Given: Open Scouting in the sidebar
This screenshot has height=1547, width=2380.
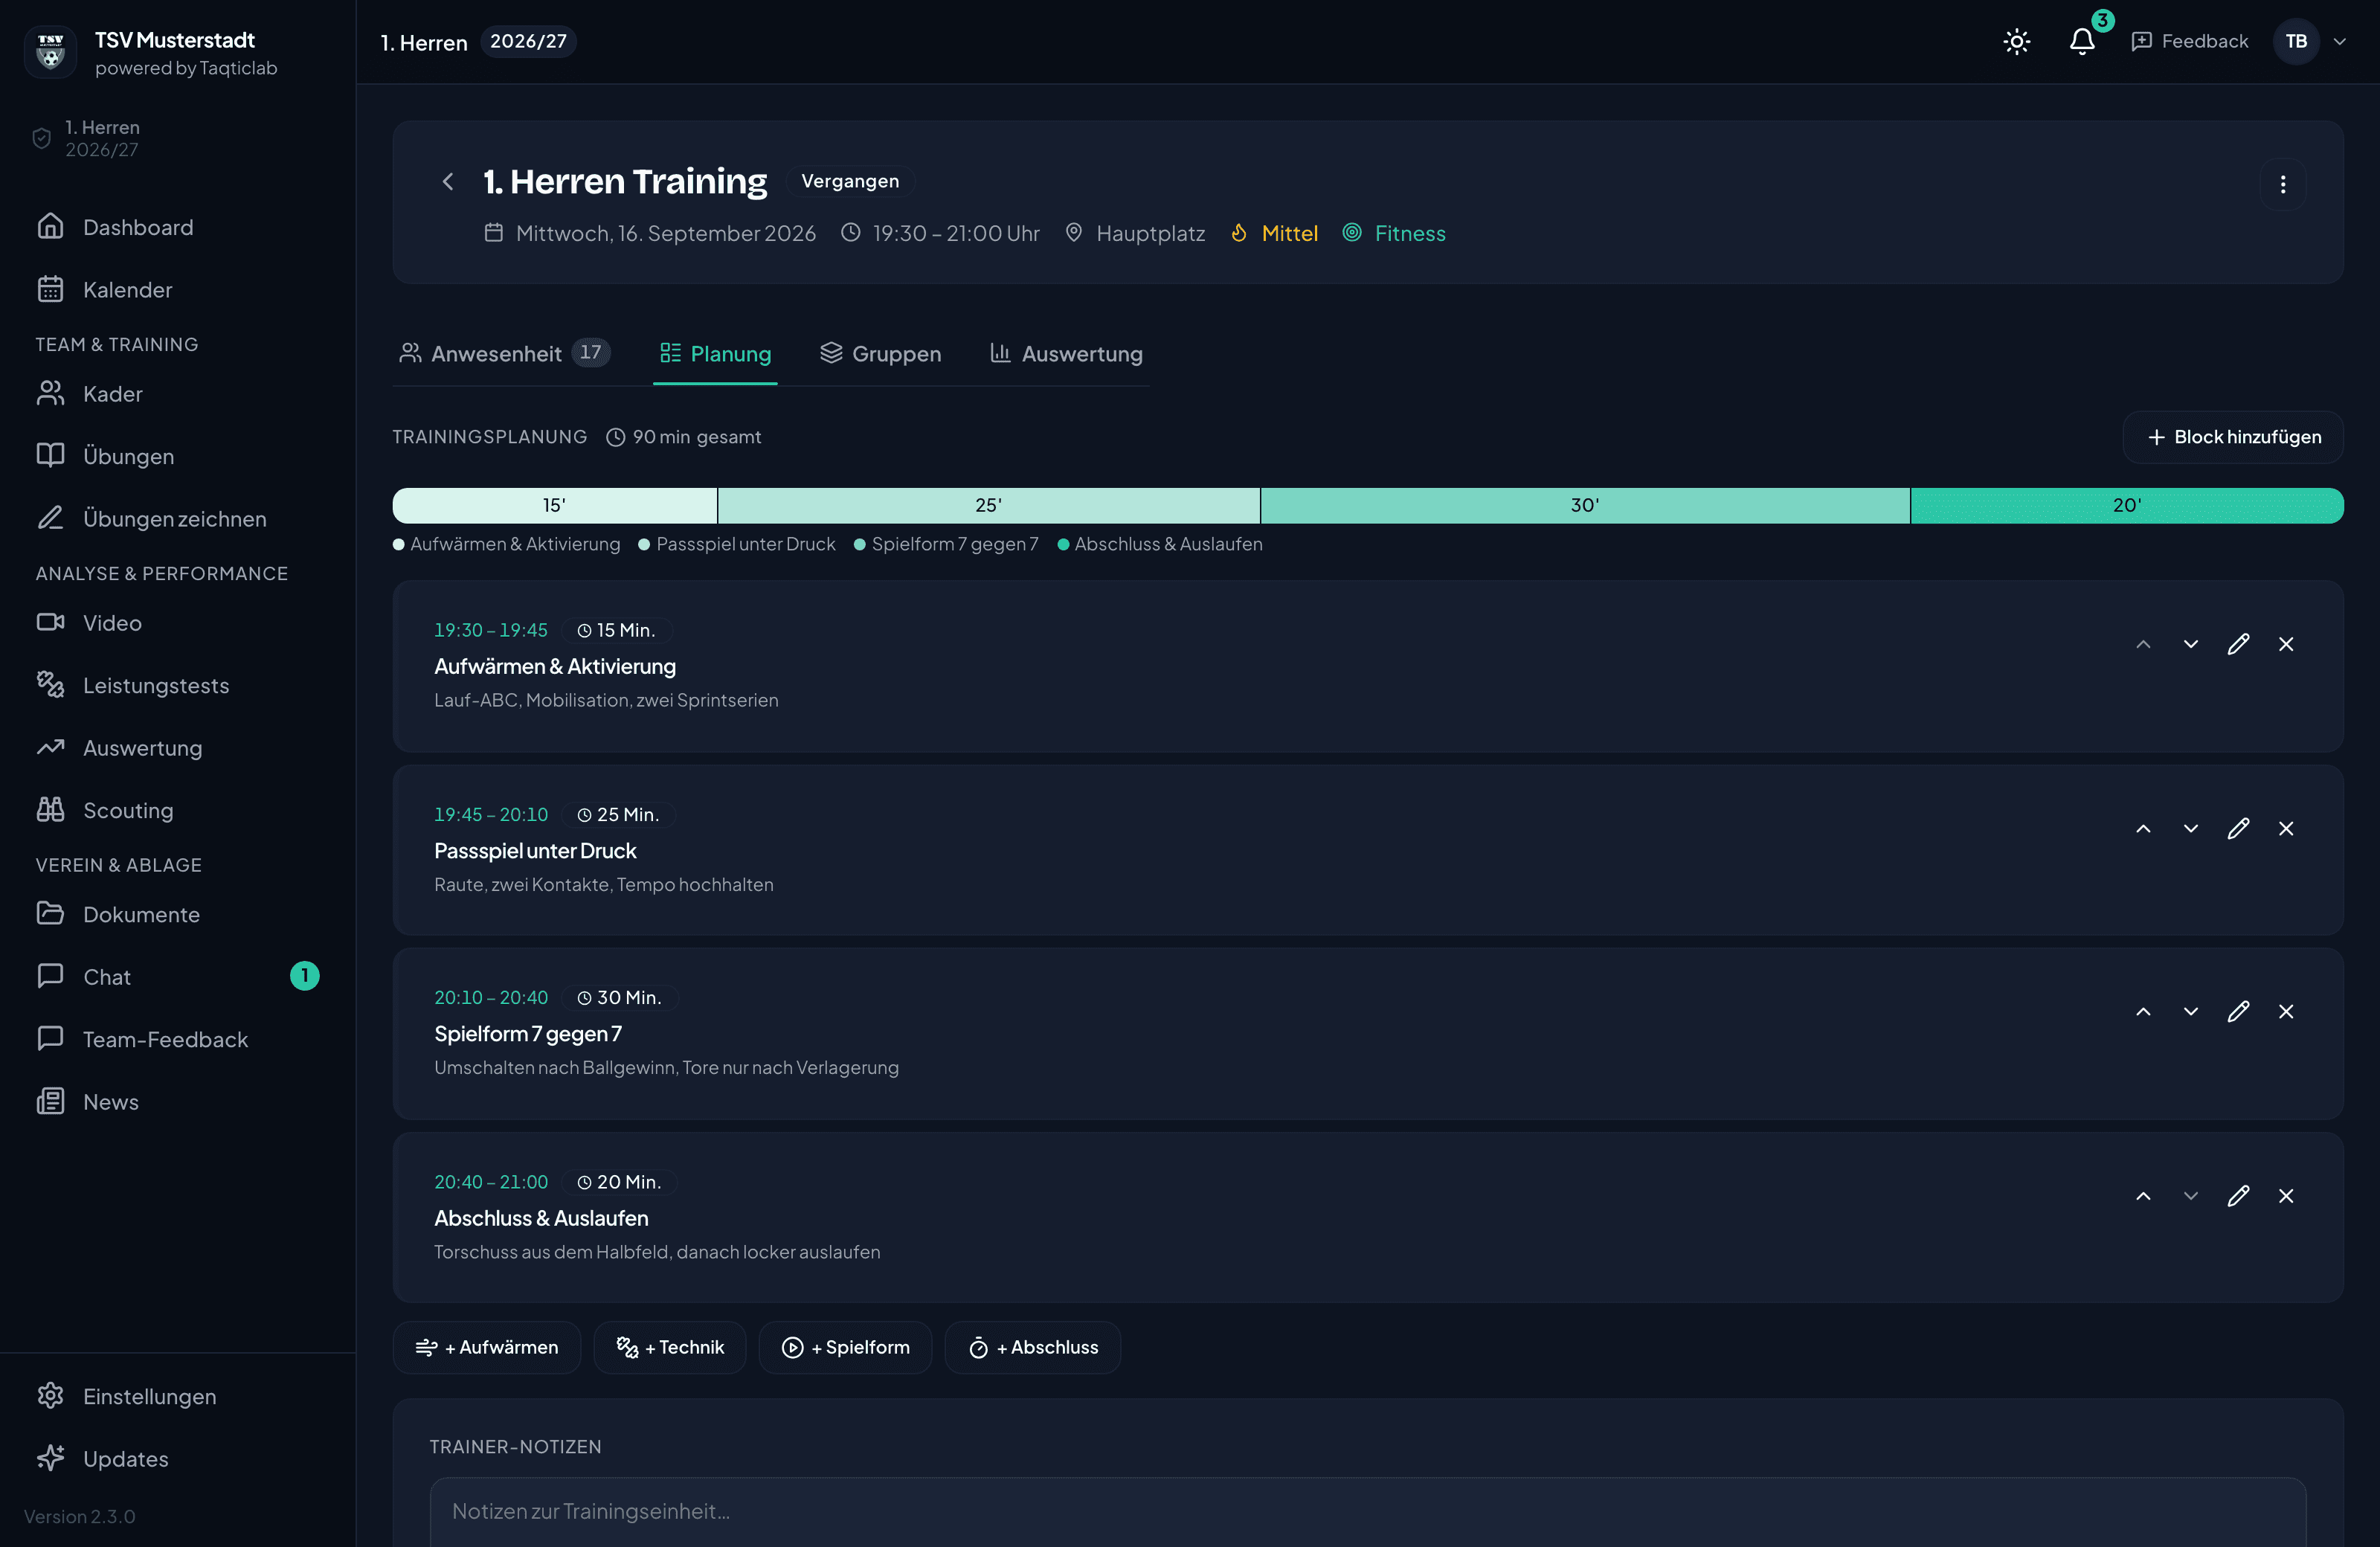Looking at the screenshot, I should point(178,811).
